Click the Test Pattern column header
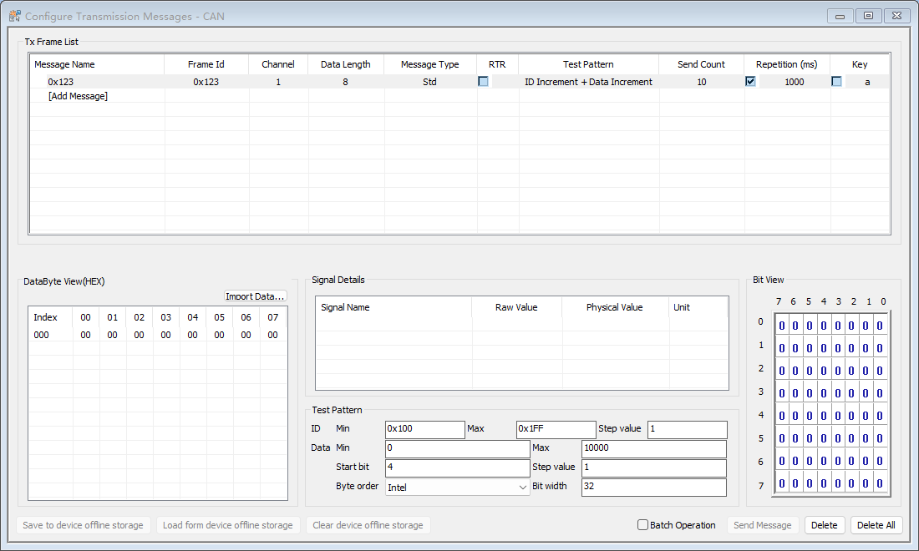Screen dimensions: 919x551 click(588, 64)
